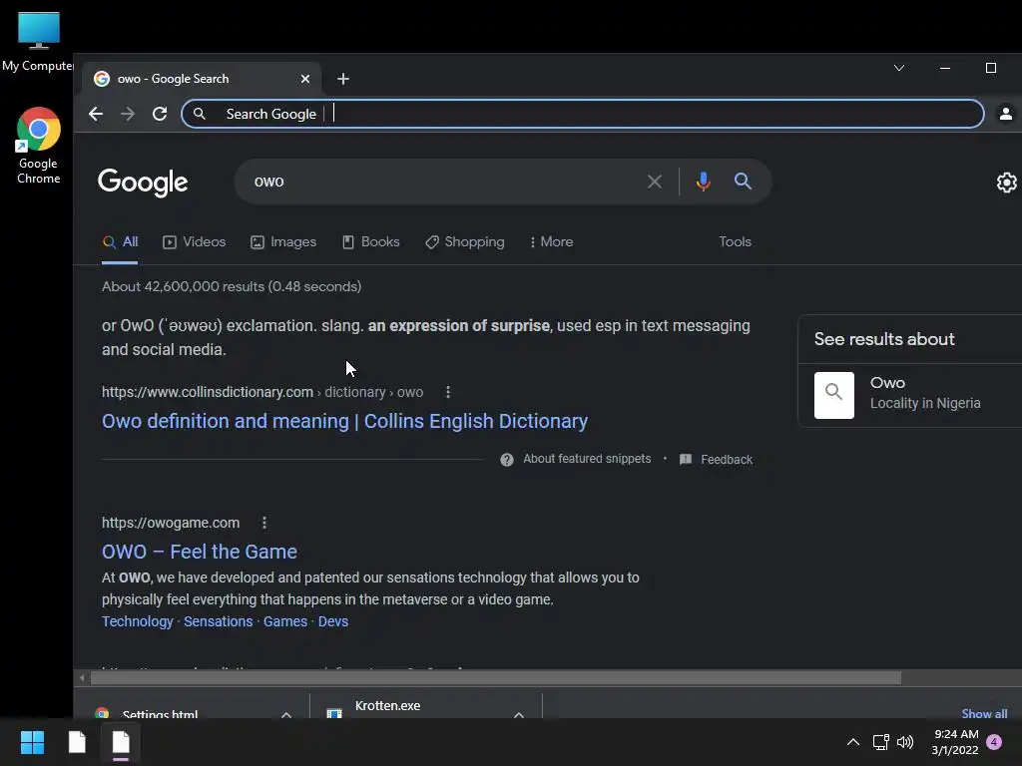Open a new tab with the plus button

tap(343, 79)
